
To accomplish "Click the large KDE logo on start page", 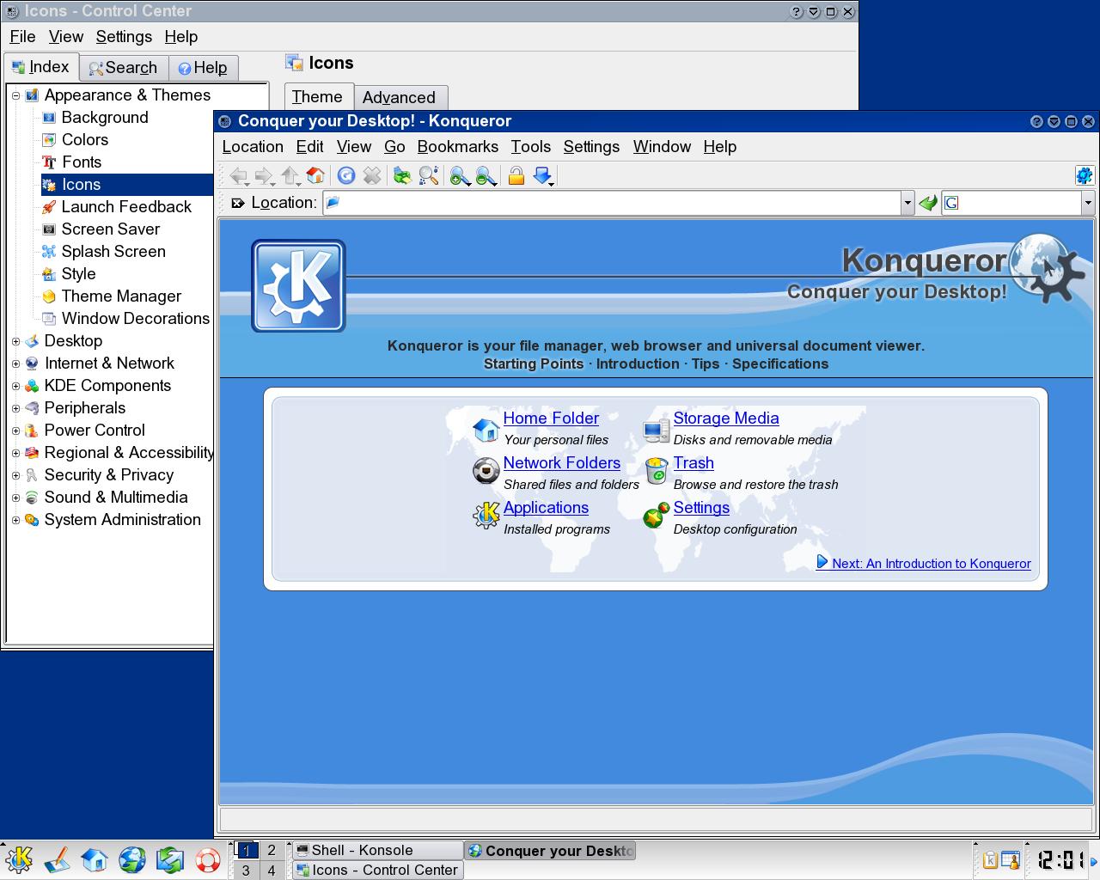I will pyautogui.click(x=298, y=286).
